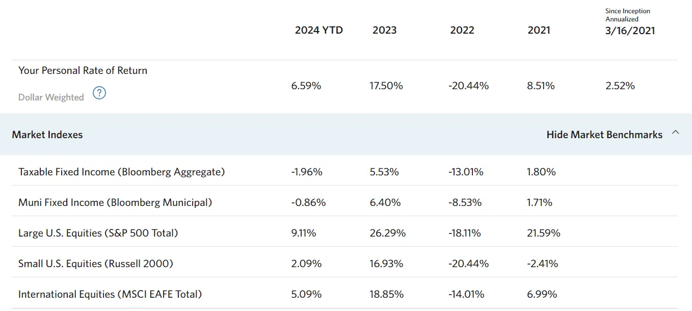Click the Dollar Weighted text label
This screenshot has width=692, height=311.
51,97
